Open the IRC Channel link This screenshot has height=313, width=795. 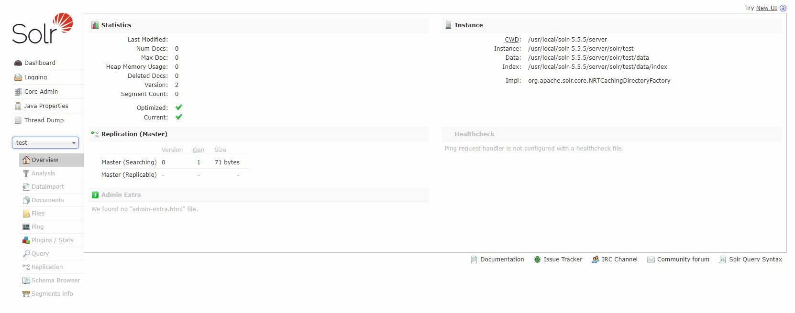[x=619, y=259]
